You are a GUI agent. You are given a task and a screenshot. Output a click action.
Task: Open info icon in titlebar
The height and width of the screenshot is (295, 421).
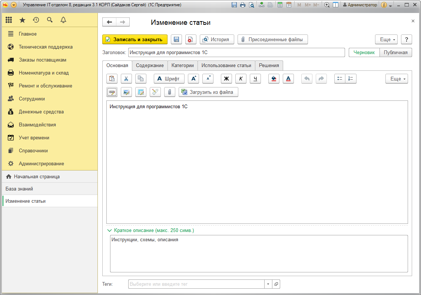384,5
